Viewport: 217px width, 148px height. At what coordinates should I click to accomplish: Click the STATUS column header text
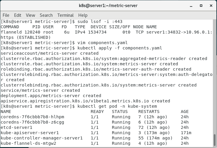tap(120, 112)
